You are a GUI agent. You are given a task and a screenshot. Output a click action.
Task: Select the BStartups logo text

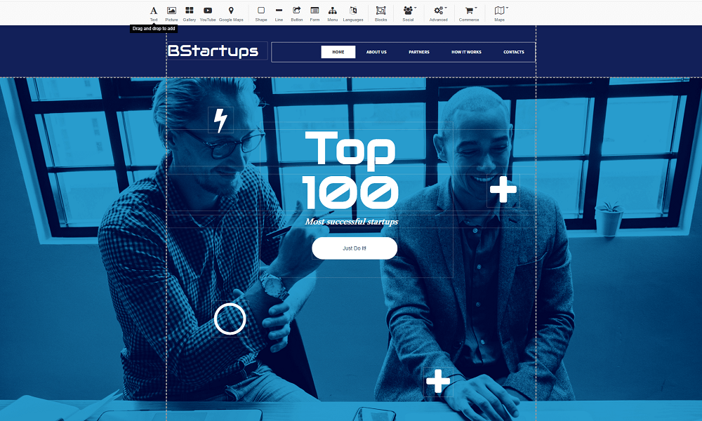(x=213, y=51)
